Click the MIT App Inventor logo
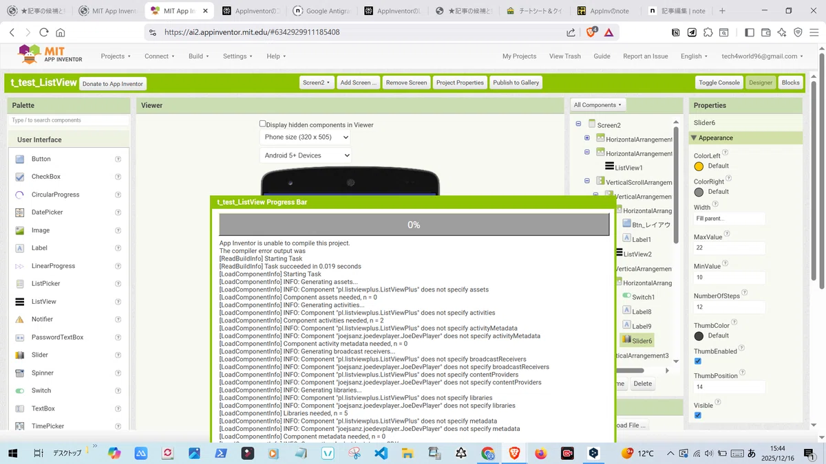Viewport: 826px width, 464px height. pyautogui.click(x=50, y=55)
